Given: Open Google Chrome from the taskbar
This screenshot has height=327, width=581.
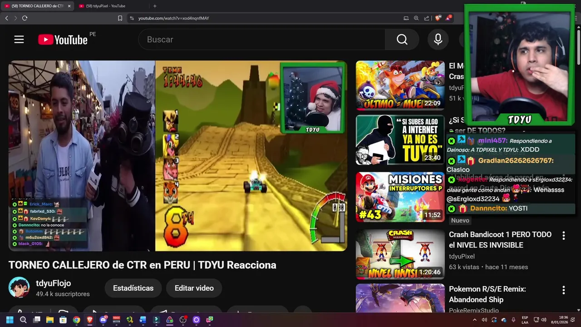Looking at the screenshot, I should 76,320.
